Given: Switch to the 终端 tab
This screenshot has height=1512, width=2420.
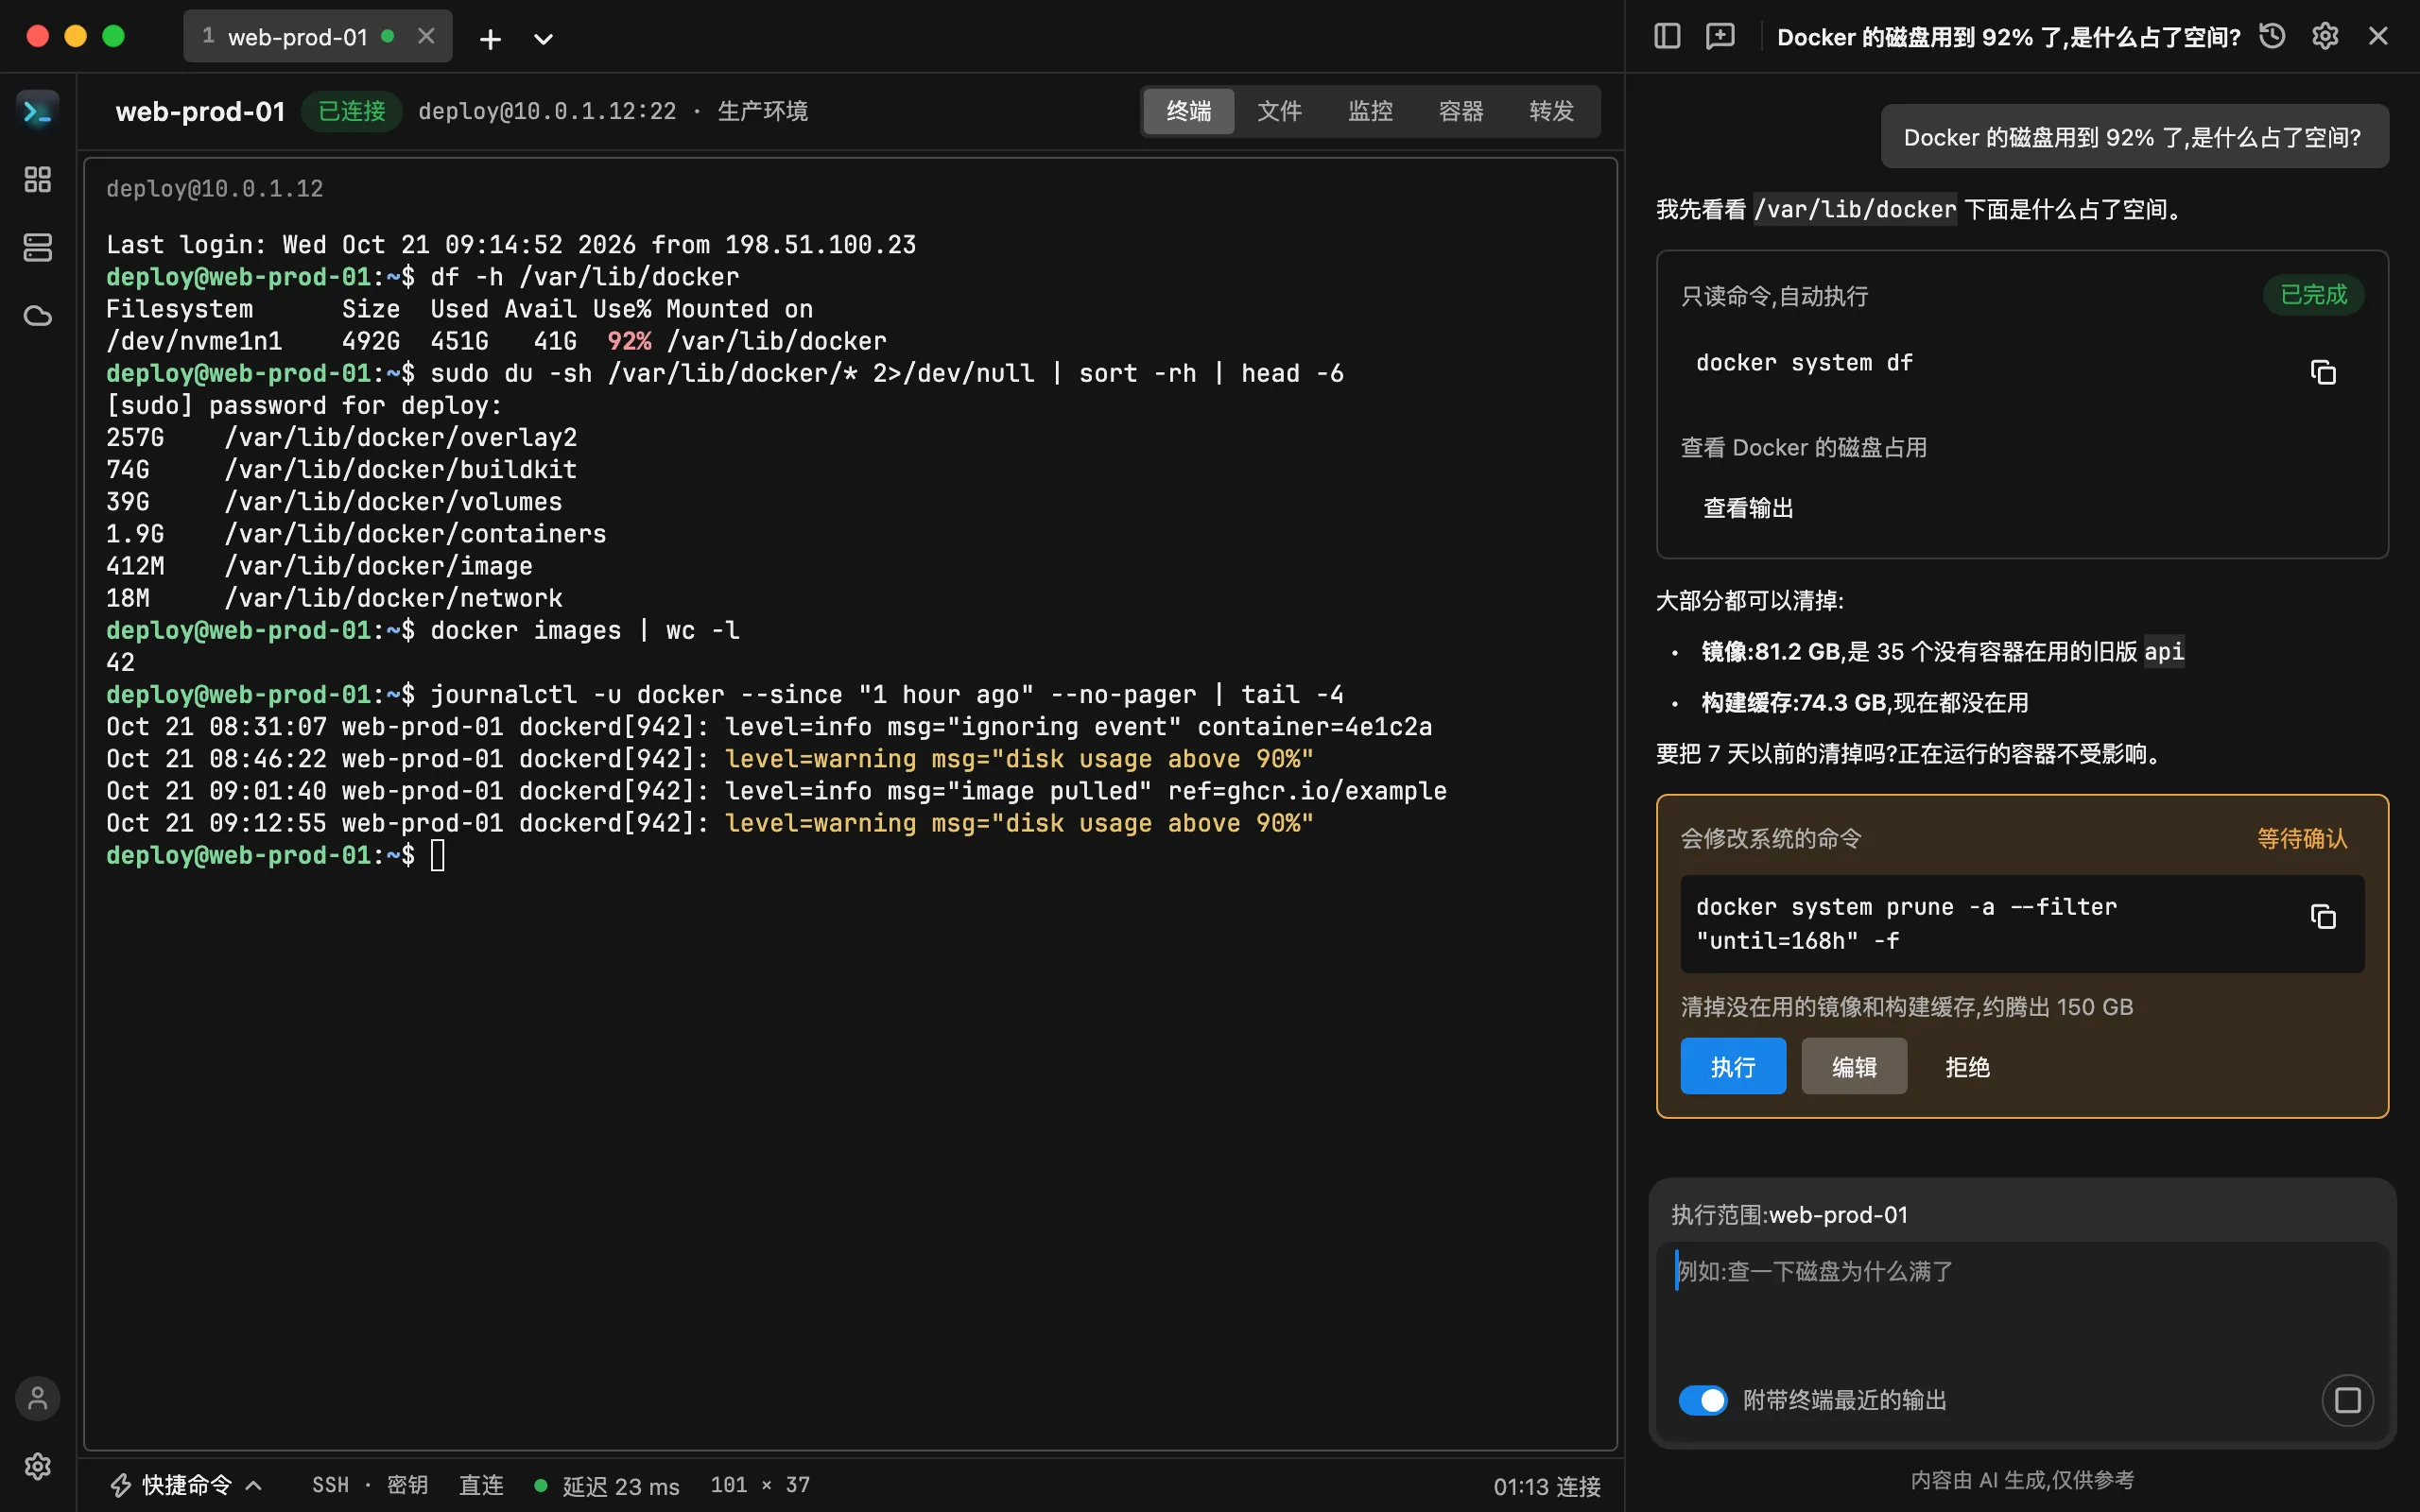Looking at the screenshot, I should (x=1188, y=111).
